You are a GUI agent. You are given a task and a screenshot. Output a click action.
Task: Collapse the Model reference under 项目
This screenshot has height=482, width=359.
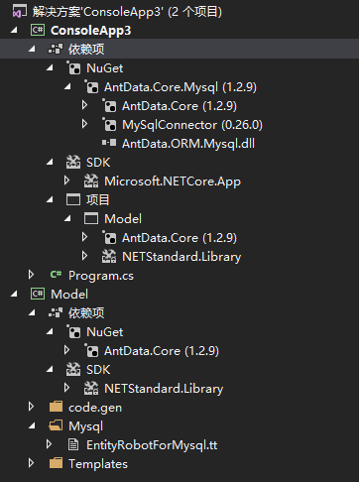67,218
